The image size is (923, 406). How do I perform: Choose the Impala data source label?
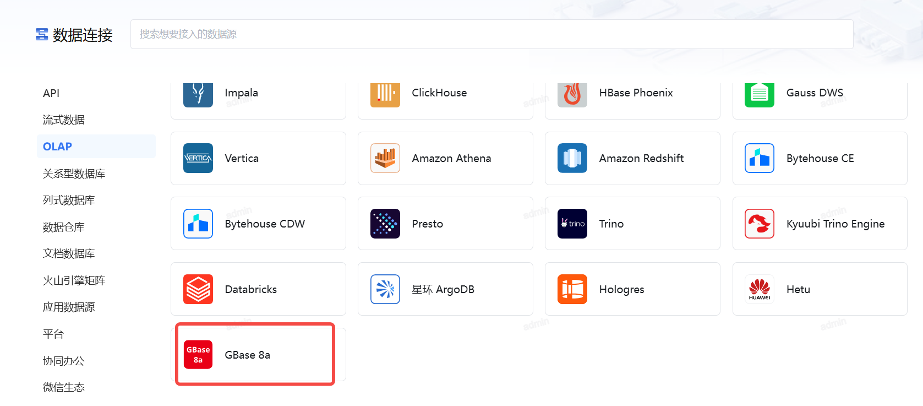(x=241, y=93)
